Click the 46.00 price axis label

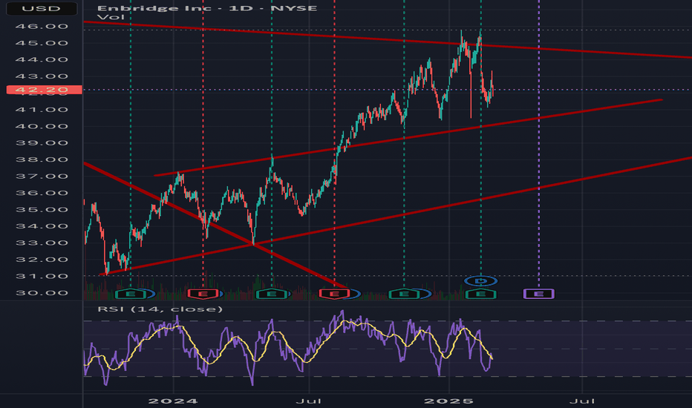(42, 26)
